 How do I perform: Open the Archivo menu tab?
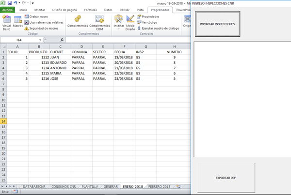click(8, 9)
